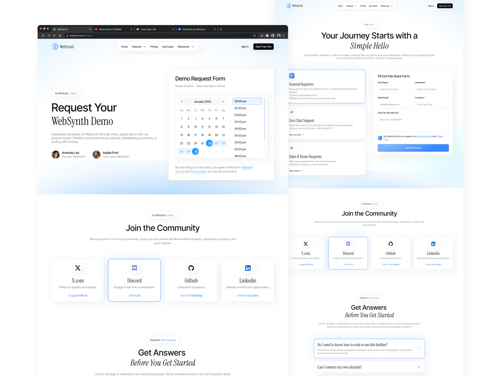Click the Github icon in the browser window
501x376 pixels.
(191, 268)
